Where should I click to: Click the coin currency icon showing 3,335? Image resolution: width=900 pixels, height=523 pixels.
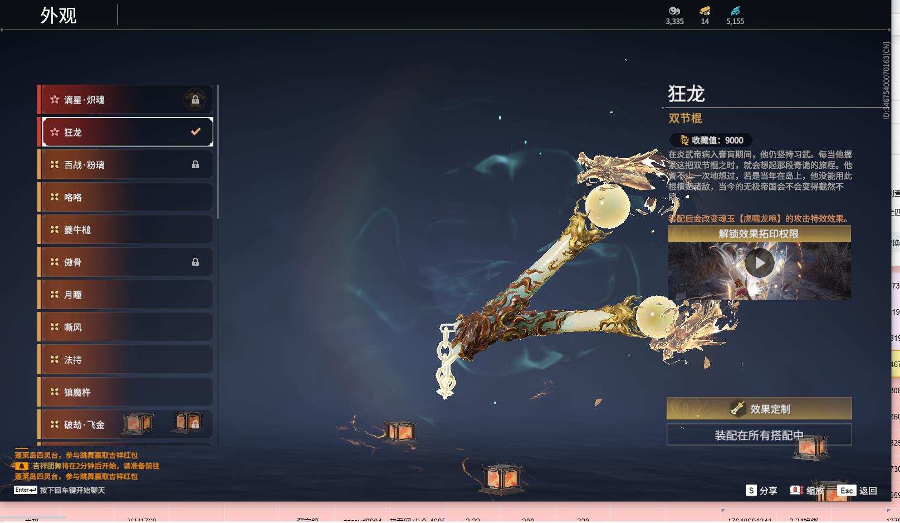(x=673, y=10)
